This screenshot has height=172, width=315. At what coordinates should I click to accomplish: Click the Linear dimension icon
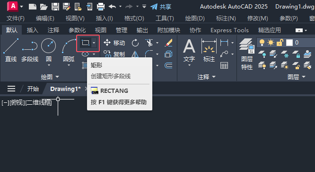224,43
